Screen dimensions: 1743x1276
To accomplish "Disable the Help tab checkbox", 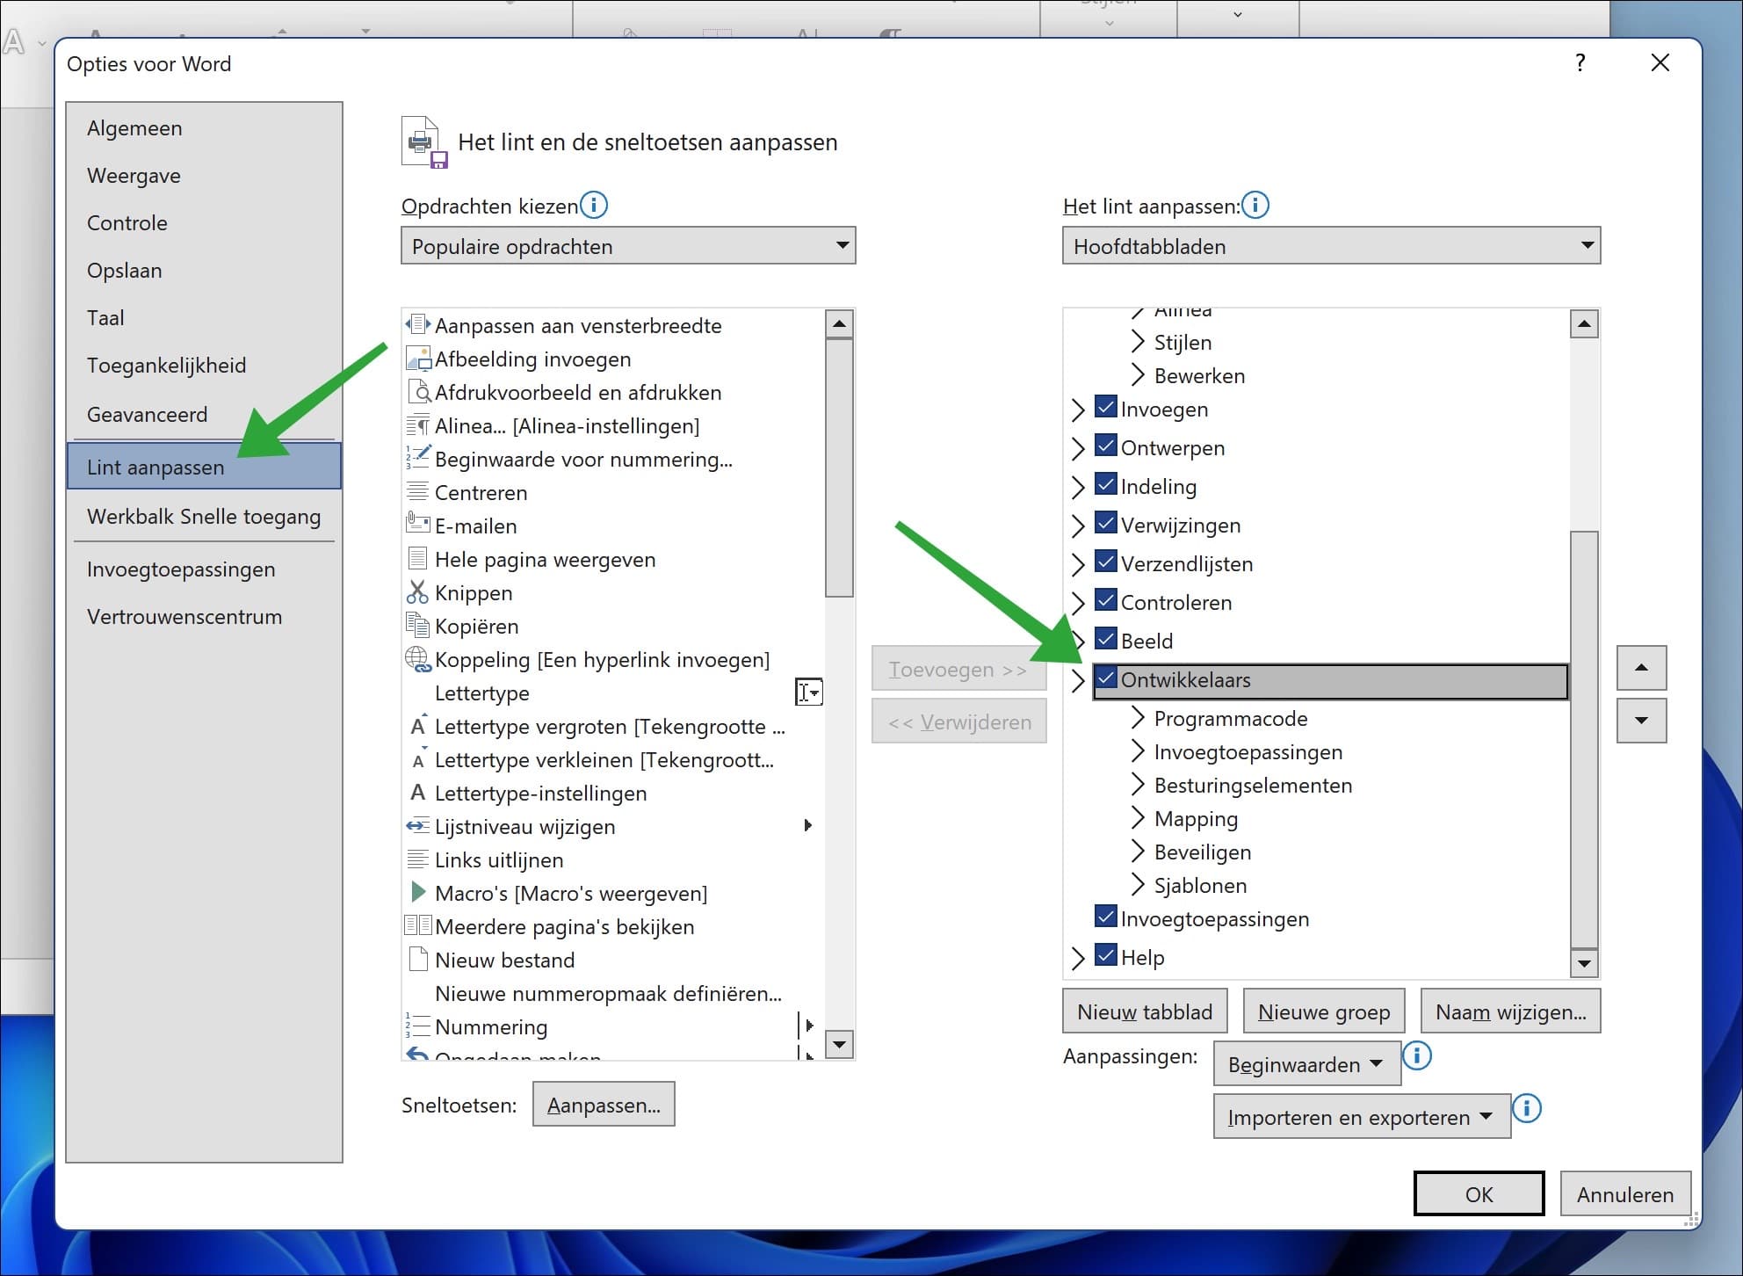I will pyautogui.click(x=1105, y=957).
